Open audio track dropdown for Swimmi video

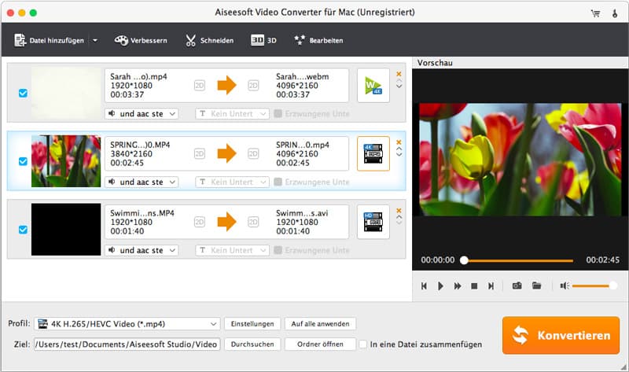coord(142,250)
